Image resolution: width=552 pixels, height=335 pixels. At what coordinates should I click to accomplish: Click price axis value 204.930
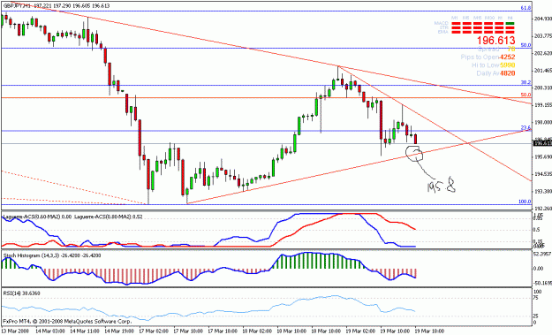click(x=542, y=19)
